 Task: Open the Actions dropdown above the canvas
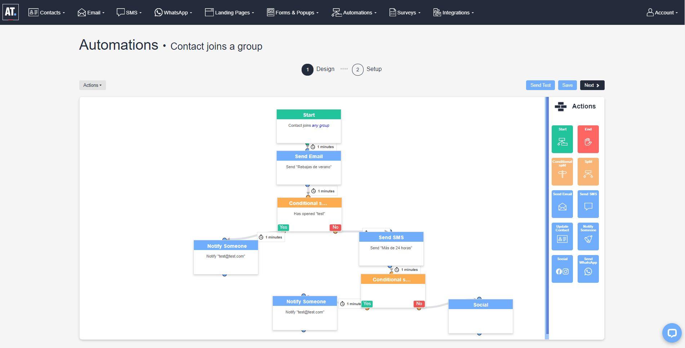(92, 85)
